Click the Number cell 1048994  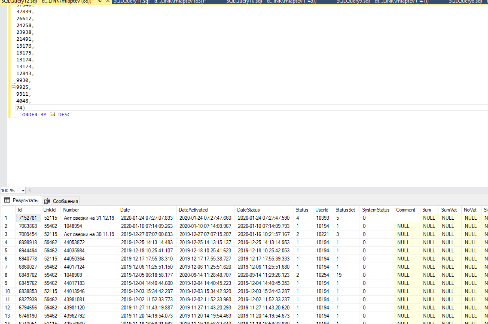tap(89, 226)
